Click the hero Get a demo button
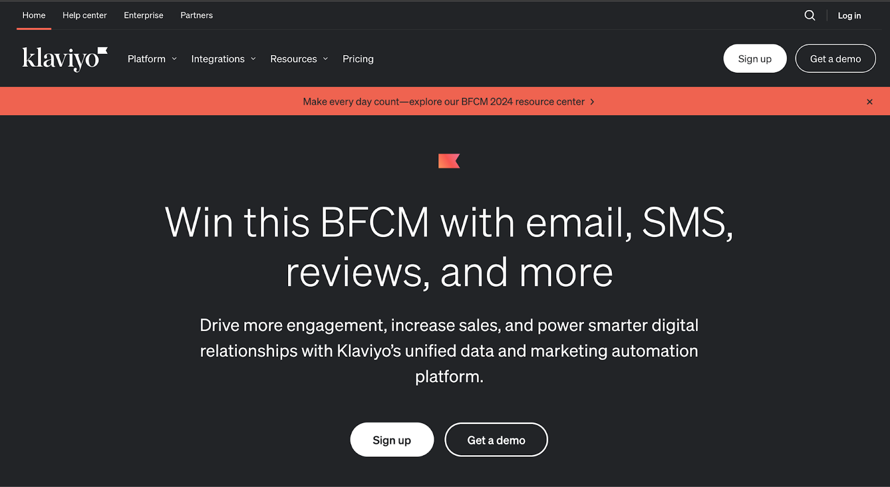Screen dimensions: 890x487 (496, 440)
